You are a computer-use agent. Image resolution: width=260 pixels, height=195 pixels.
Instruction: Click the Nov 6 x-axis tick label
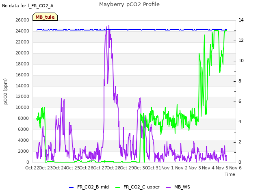click(x=235, y=168)
